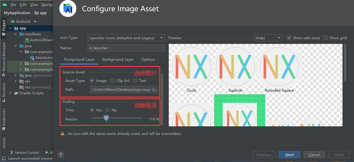The image size is (354, 162).
Task: Open the Icon Type dropdown
Action: (x=126, y=38)
